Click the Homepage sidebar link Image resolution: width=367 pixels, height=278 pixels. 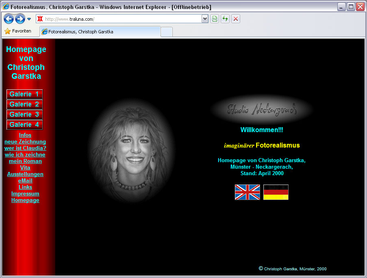click(25, 200)
